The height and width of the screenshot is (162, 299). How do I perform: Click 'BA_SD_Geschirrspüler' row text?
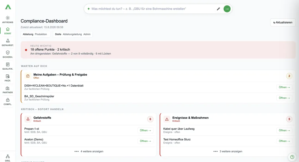tap(39, 96)
